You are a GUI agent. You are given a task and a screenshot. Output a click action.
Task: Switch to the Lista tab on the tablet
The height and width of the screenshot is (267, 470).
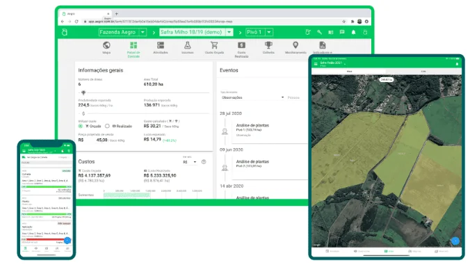coord(423,72)
